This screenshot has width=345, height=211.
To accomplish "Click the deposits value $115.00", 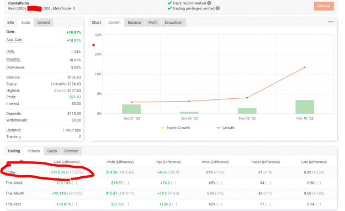I will [x=74, y=113].
